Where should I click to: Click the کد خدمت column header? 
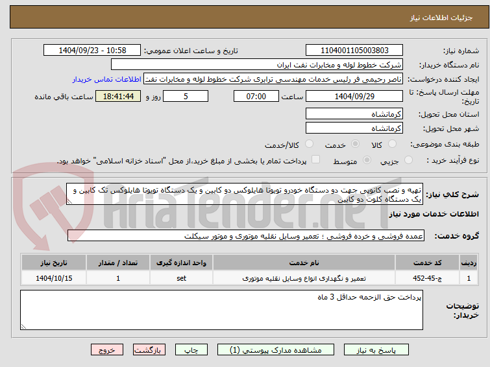(x=427, y=263)
